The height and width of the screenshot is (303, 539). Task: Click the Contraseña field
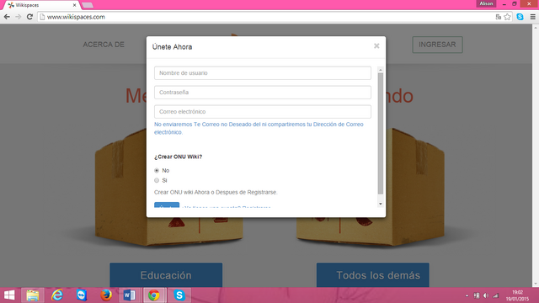[x=263, y=93]
